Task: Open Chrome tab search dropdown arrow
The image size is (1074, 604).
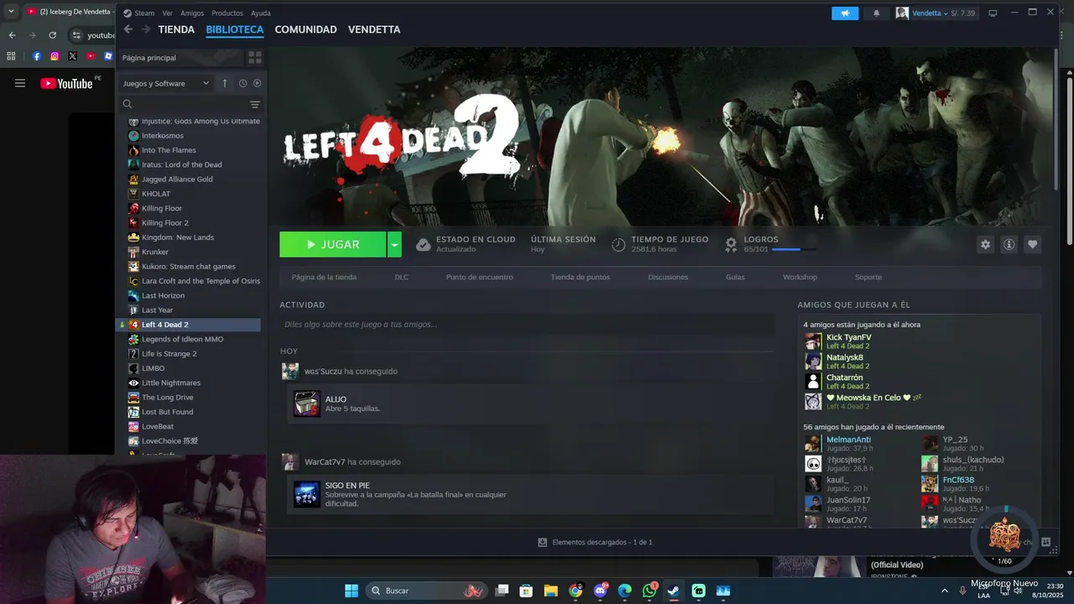Action: [9, 12]
